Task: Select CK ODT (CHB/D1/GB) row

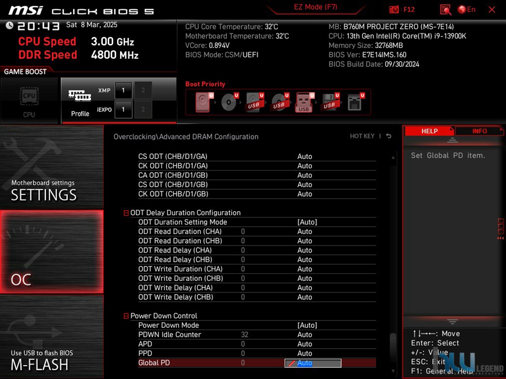Action: click(x=257, y=194)
